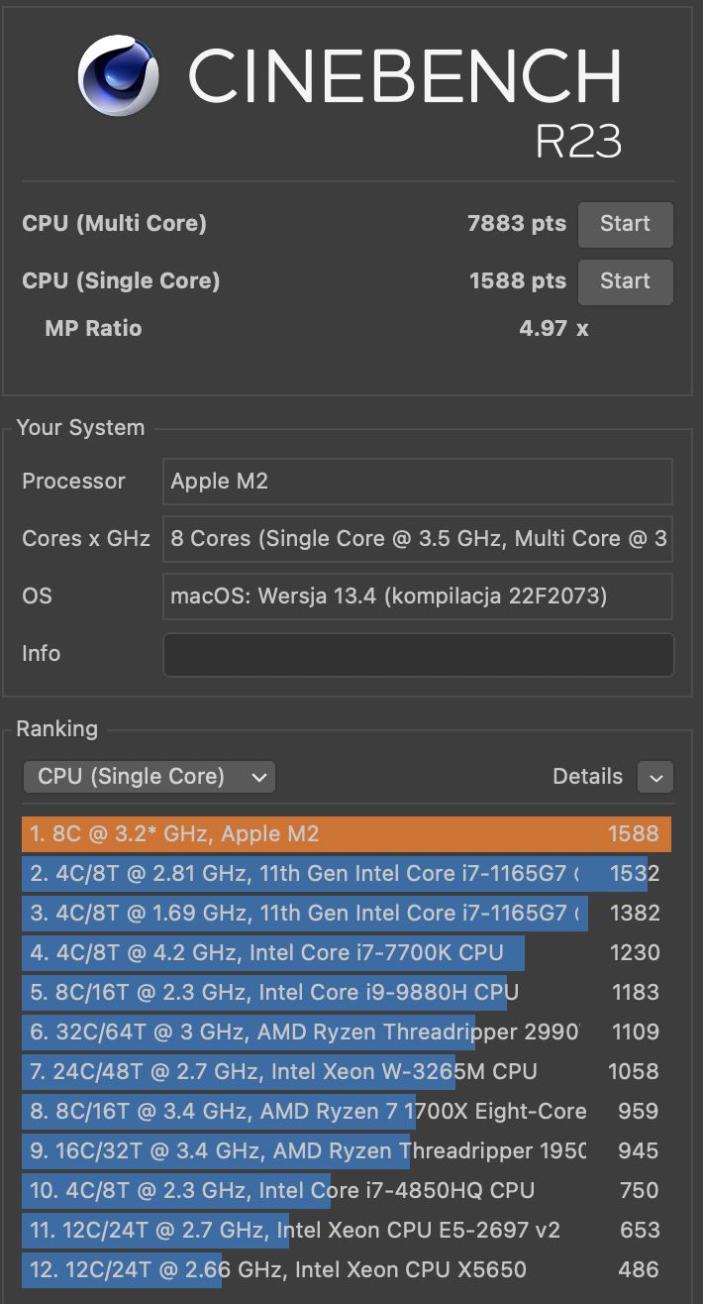
Task: Select ranking row 8 Ryzen 7 1700X
Action: [347, 1112]
